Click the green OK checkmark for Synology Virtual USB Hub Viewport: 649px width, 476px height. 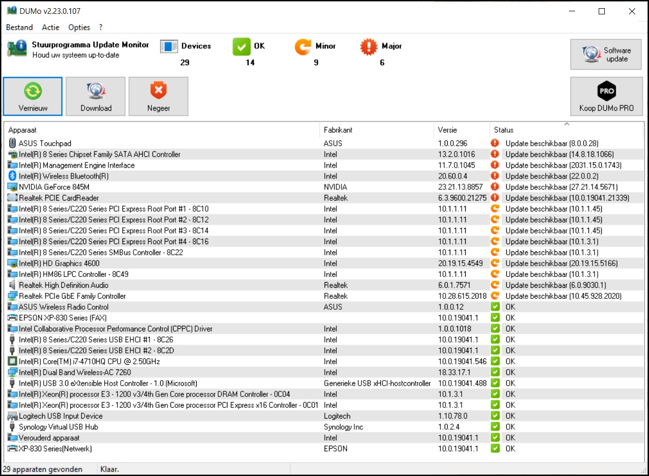pyautogui.click(x=495, y=427)
